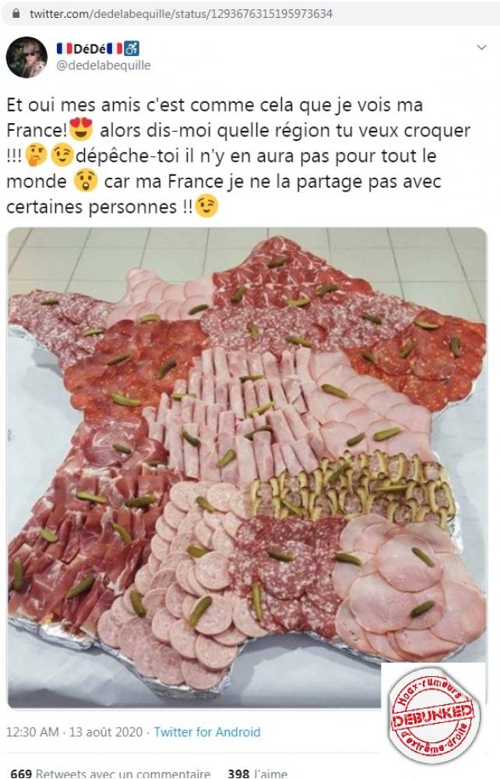
Task: Click the thinking face emoji in the tweet
Action: pos(36,156)
